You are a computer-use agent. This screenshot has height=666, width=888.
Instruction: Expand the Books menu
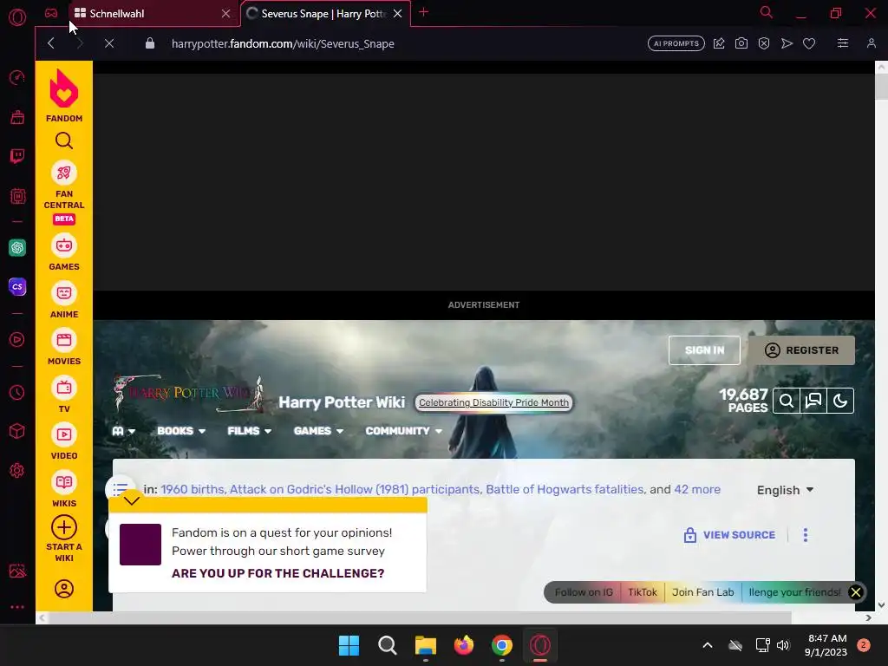point(181,431)
